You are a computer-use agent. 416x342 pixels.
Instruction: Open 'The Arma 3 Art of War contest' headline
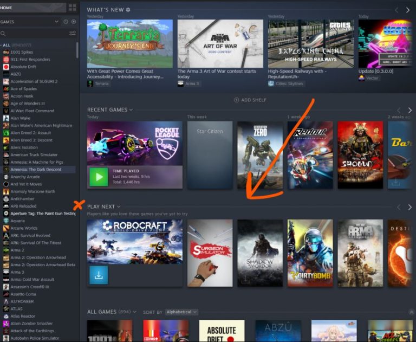click(217, 74)
